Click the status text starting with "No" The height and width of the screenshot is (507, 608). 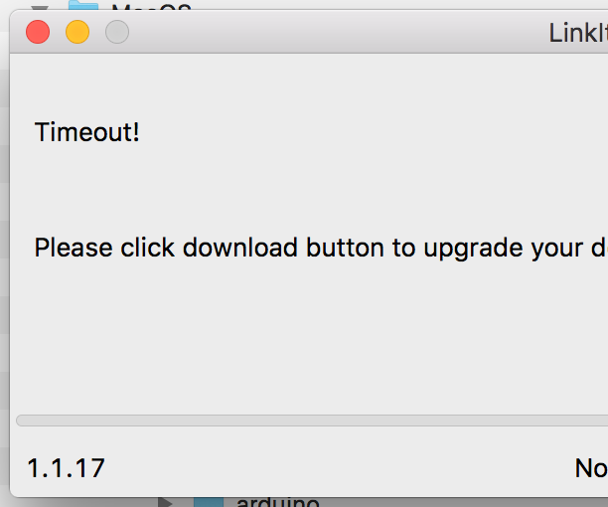591,468
